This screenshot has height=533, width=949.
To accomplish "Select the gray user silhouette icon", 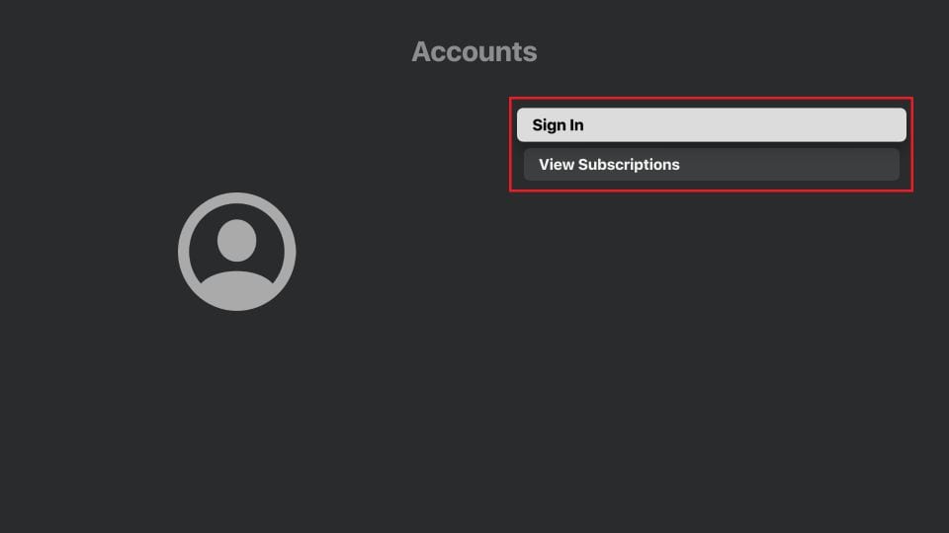I will pos(237,252).
